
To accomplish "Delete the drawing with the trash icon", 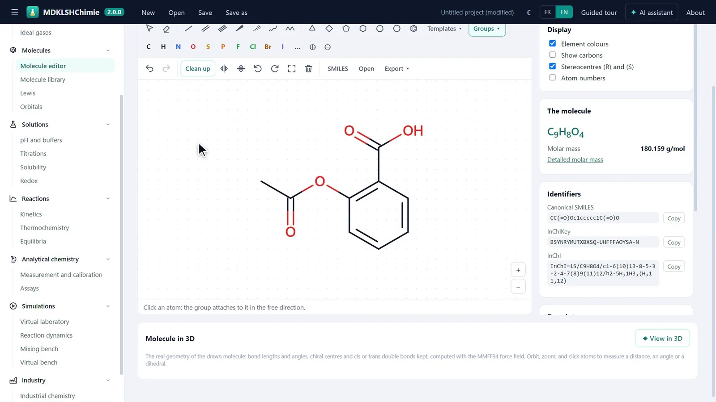I will (309, 68).
